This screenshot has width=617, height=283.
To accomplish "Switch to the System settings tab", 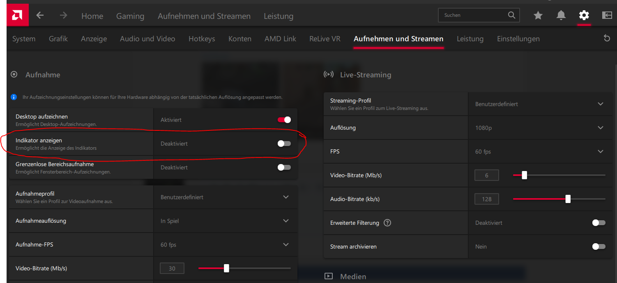I will coord(24,39).
